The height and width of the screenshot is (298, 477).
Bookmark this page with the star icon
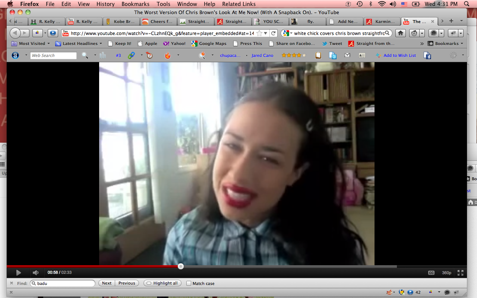pyautogui.click(x=259, y=33)
